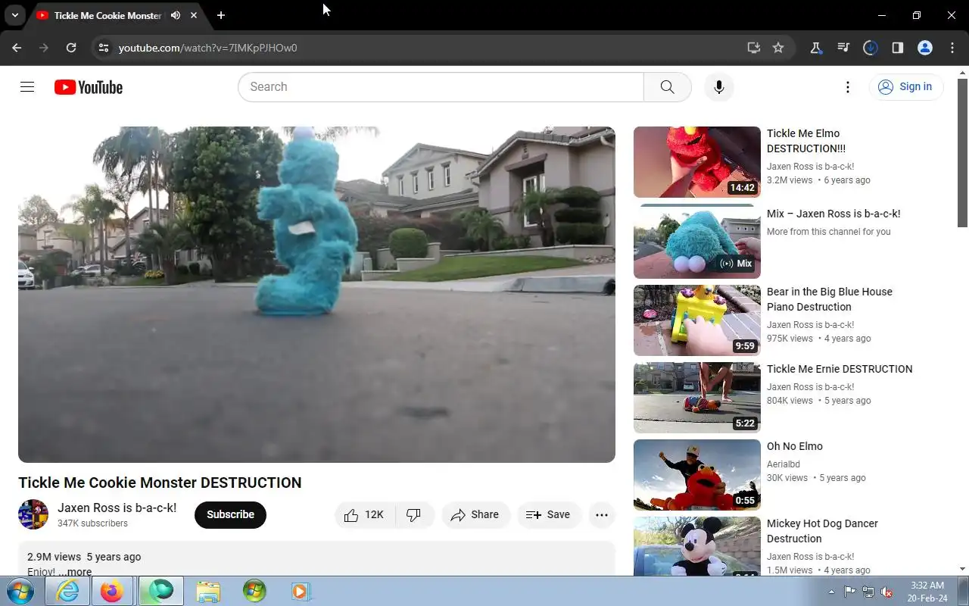Open the Jaxen Ross channel avatar
This screenshot has height=606, width=969.
[33, 515]
